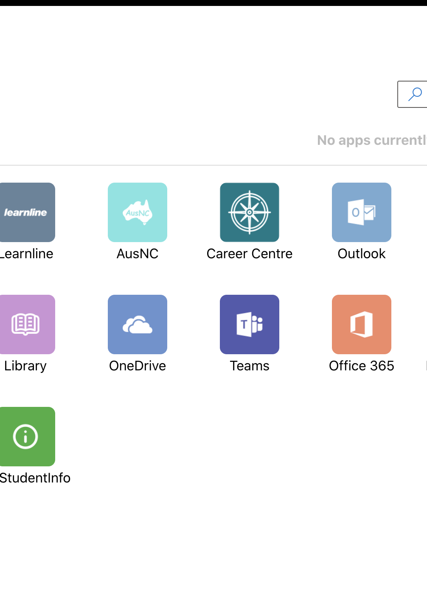The image size is (427, 615).
Task: Open the Learnline app icon
Action: [26, 212]
